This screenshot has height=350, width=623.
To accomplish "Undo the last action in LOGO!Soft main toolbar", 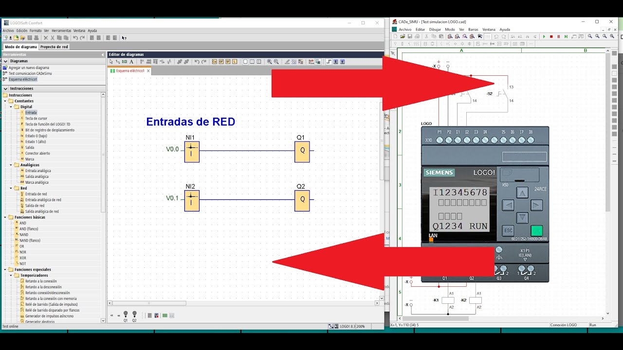I will pyautogui.click(x=75, y=37).
